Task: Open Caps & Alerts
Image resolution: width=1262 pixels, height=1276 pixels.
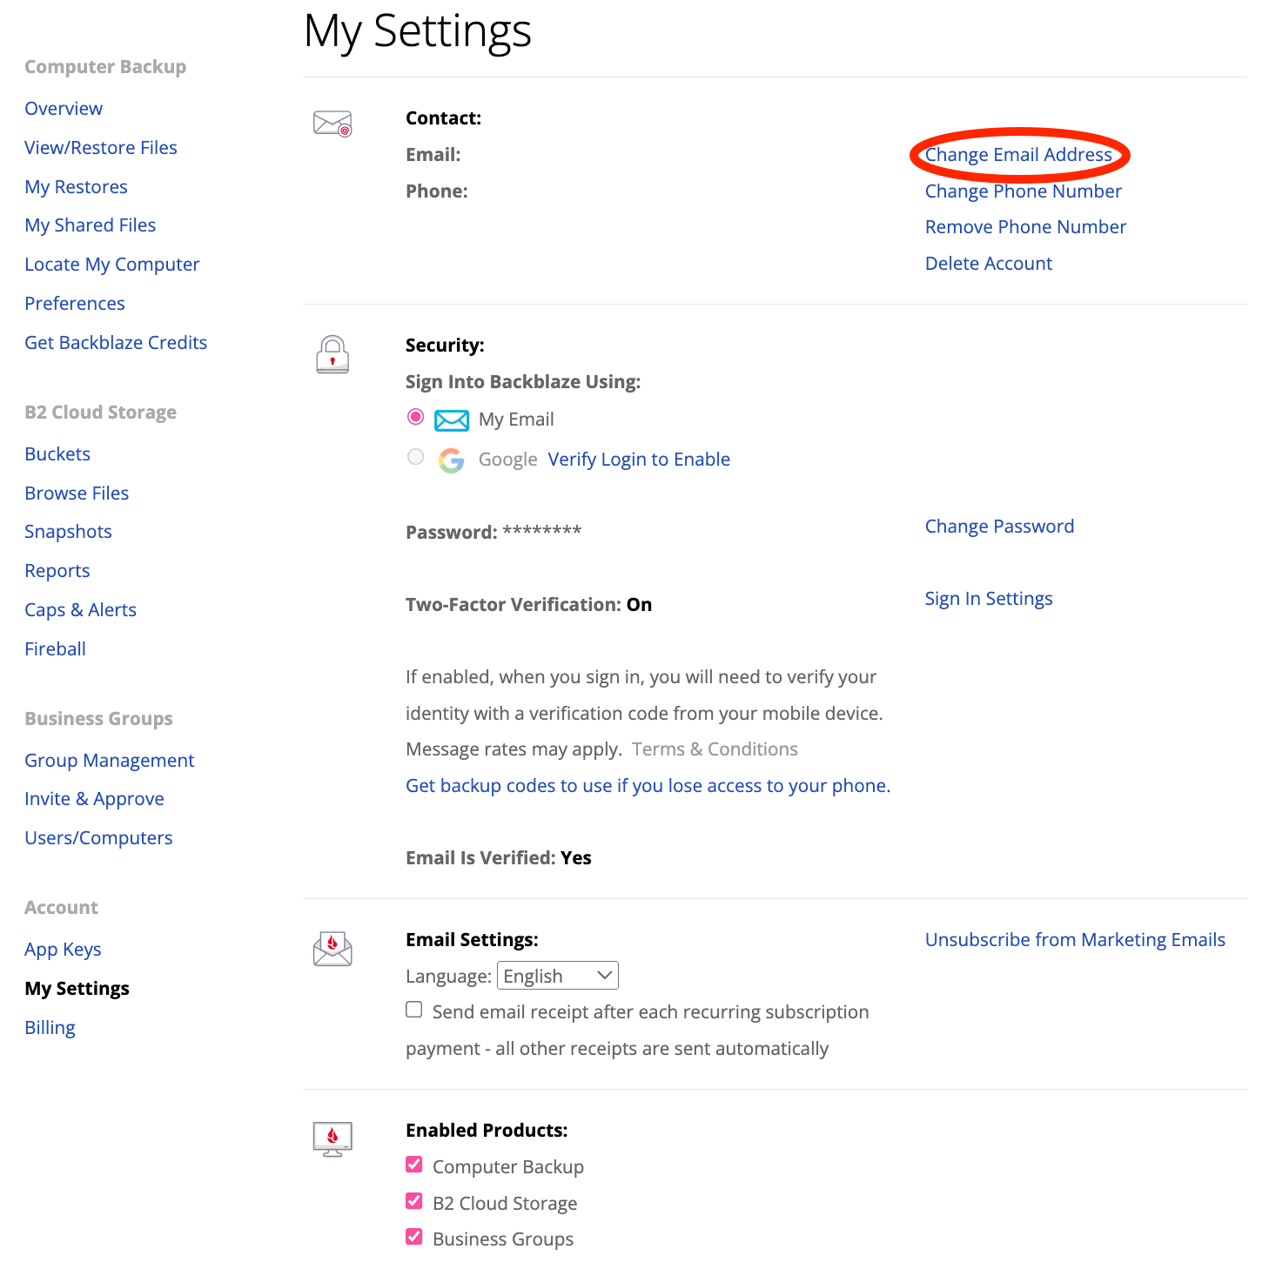Action: point(81,610)
